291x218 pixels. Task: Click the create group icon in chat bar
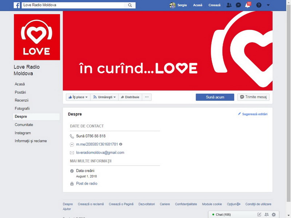click(x=267, y=214)
